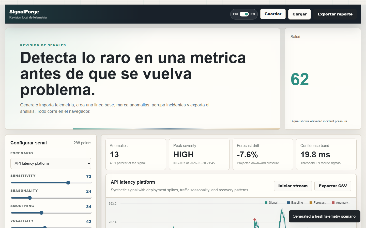Click the Forecast drift -7.6% value

click(247, 155)
